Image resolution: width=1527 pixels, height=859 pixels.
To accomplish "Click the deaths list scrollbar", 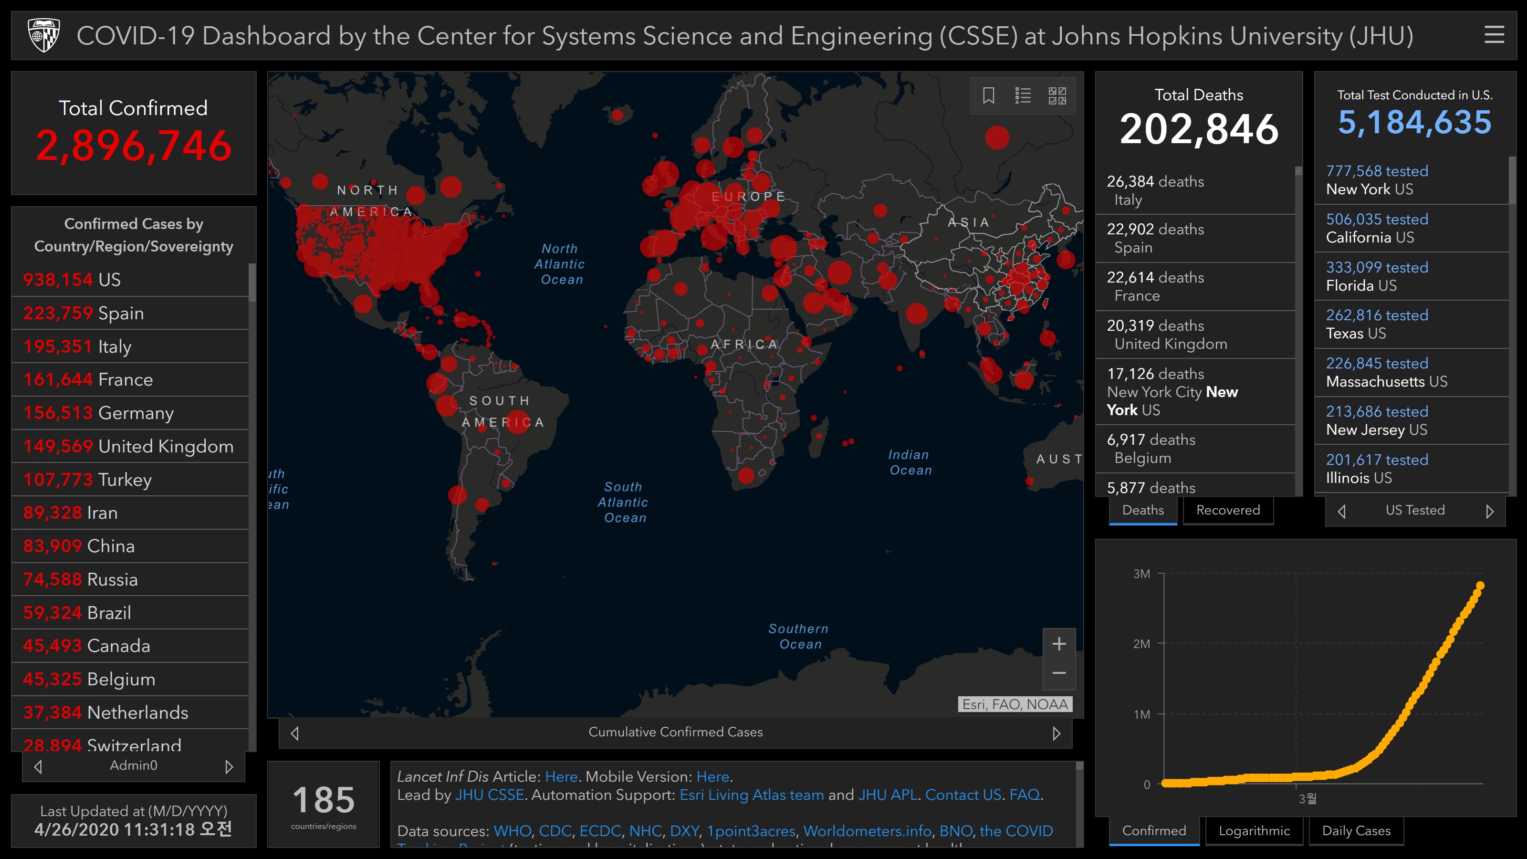I will 1298,171.
